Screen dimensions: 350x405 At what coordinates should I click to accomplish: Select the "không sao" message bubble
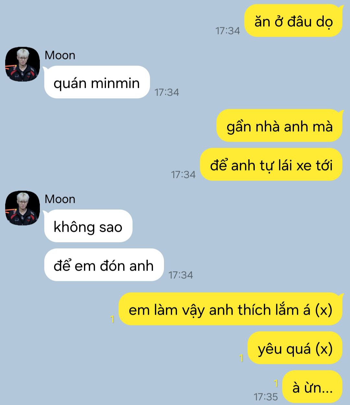pos(88,226)
